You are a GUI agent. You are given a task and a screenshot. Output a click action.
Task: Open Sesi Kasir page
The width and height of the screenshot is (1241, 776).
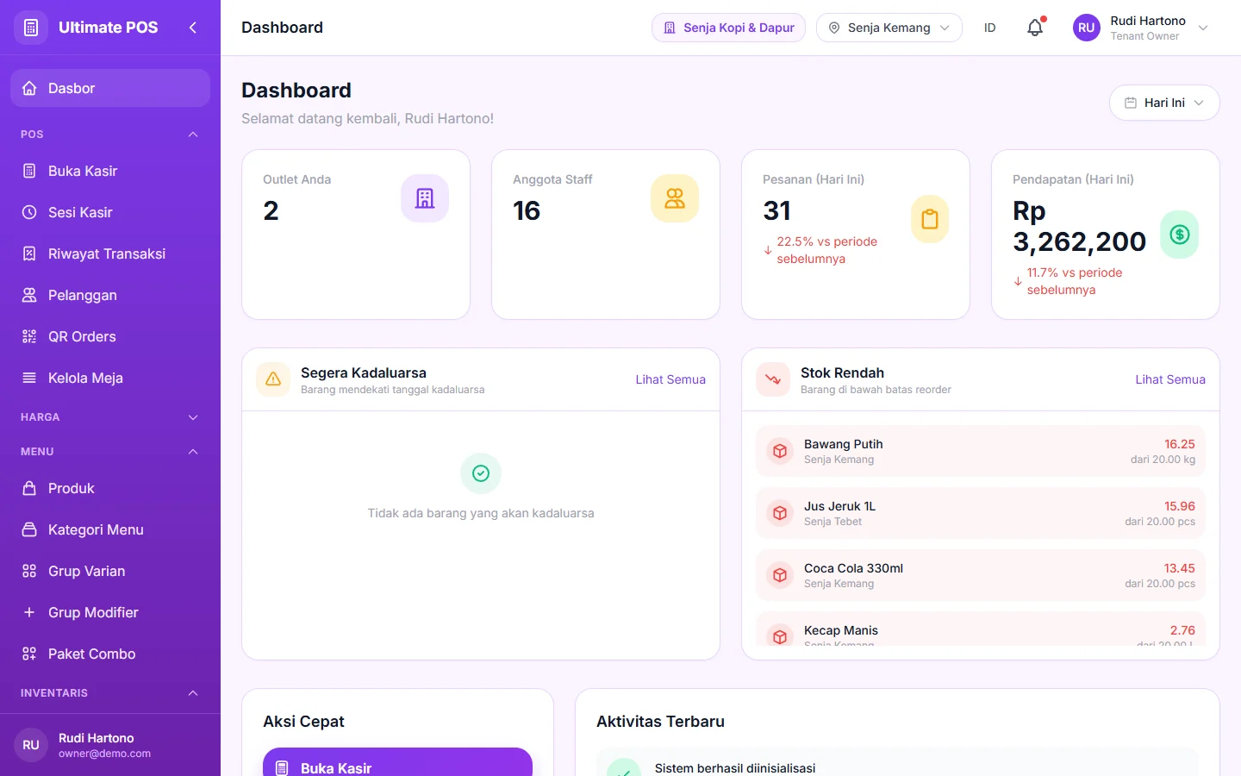pyautogui.click(x=110, y=212)
